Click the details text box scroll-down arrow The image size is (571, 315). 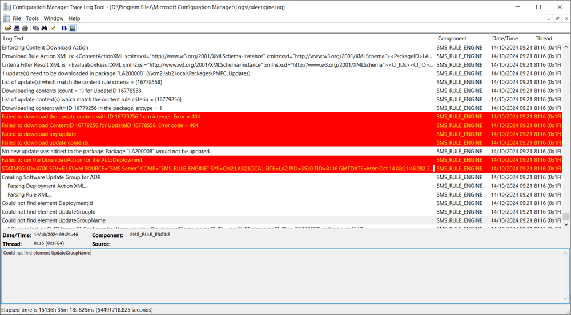(565, 298)
